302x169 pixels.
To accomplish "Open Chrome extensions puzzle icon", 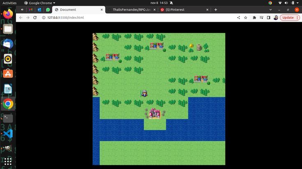I will click(254, 18).
